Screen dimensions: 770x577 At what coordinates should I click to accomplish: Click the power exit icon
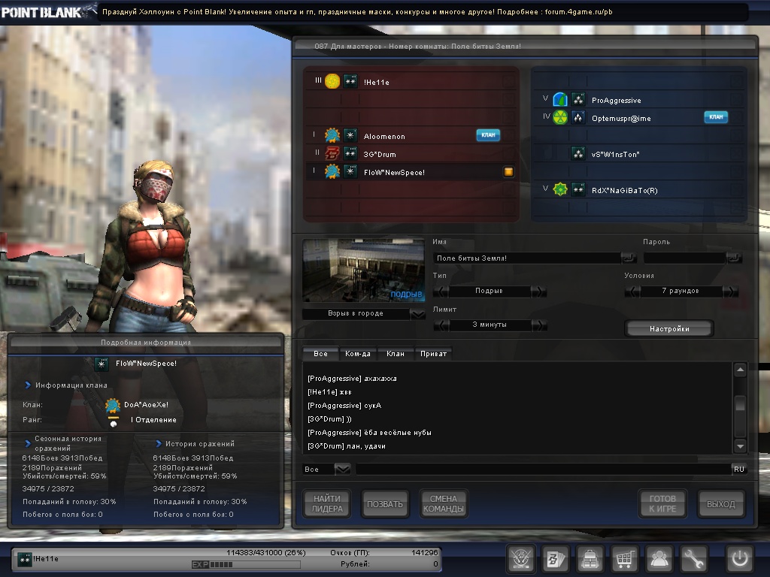pyautogui.click(x=739, y=559)
